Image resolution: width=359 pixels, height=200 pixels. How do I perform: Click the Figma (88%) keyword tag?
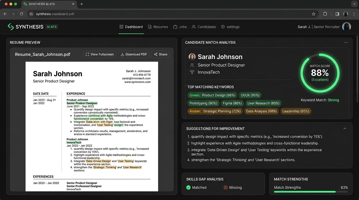[232, 103]
